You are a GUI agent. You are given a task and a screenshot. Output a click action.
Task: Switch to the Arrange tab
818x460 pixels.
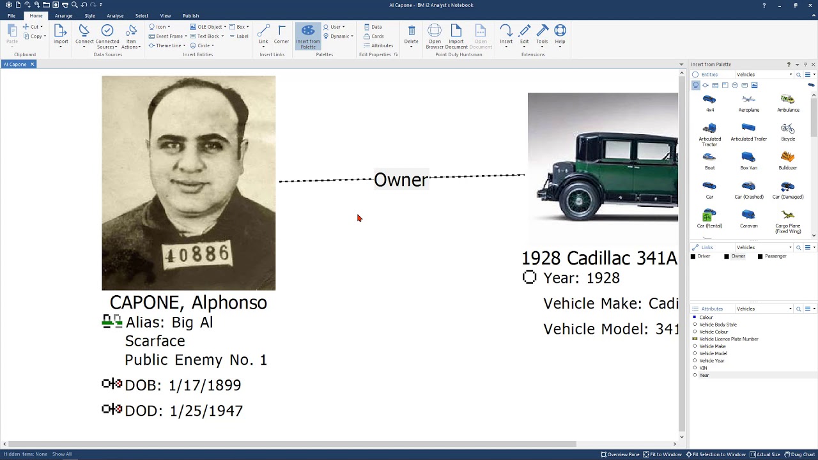[x=63, y=15]
